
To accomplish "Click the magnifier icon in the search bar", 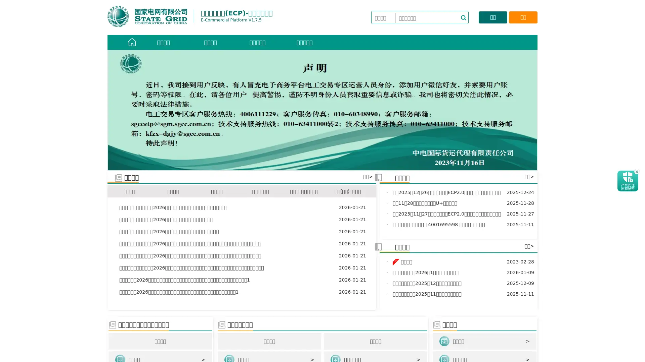I will (x=463, y=17).
